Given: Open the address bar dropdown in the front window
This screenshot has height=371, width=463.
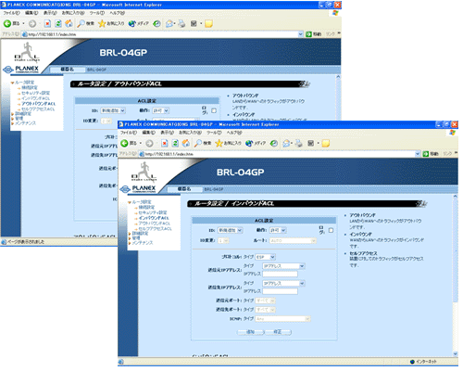Looking at the screenshot, I should [418, 154].
